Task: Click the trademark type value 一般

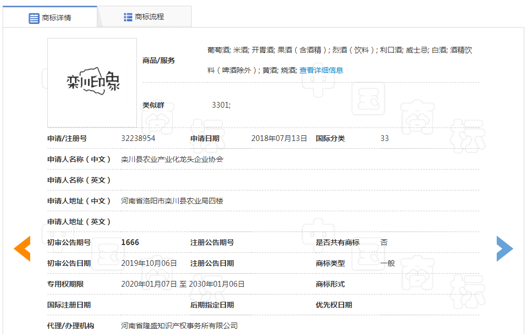Action: (387, 263)
